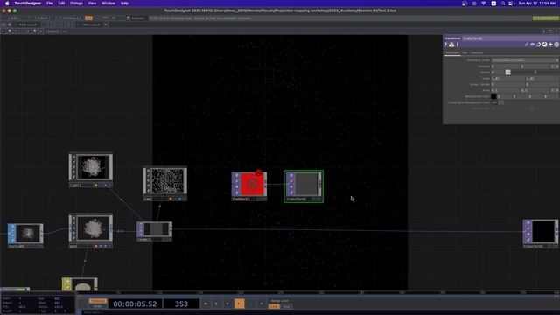Viewport: 560px width, 315px height.
Task: Open the Apple menu
Action: tap(7, 3)
